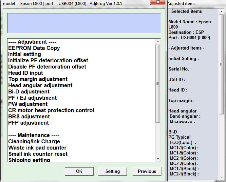
Task: Choose Top margin adjustment
Action: point(38,79)
